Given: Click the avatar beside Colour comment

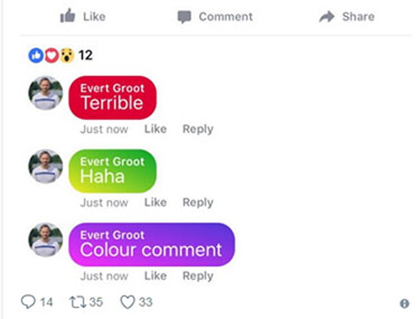Looking at the screenshot, I should pyautogui.click(x=46, y=240).
